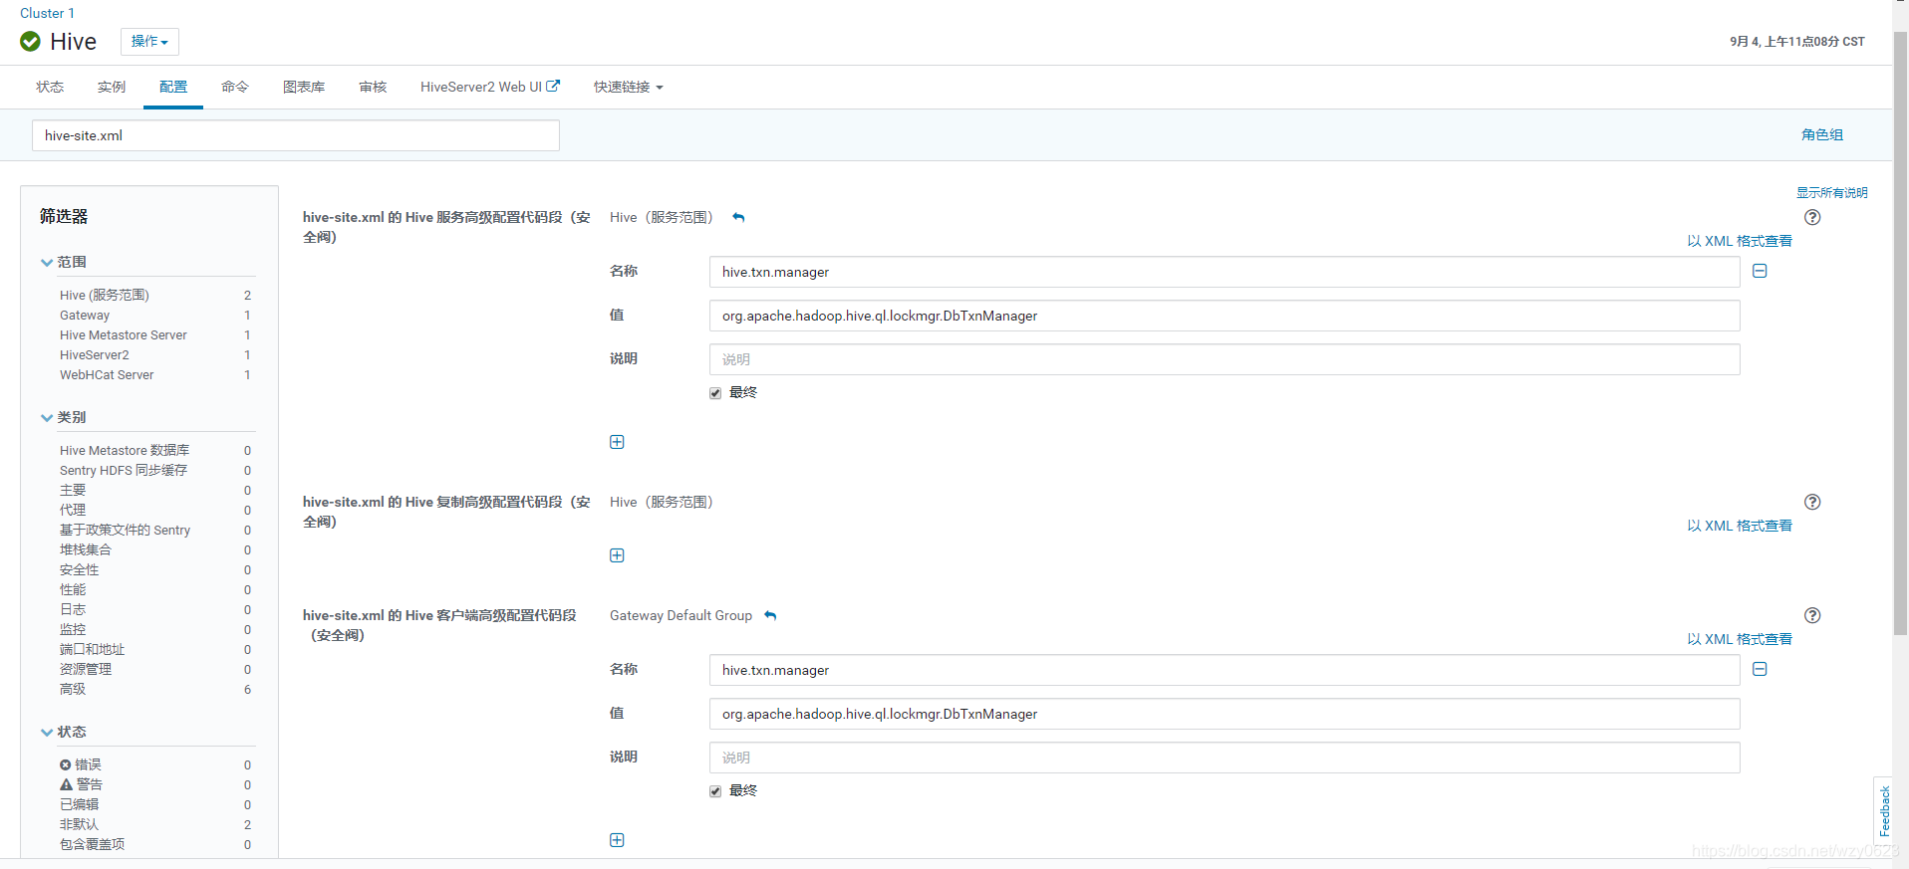Collapse the 状态 filter section

(x=47, y=732)
